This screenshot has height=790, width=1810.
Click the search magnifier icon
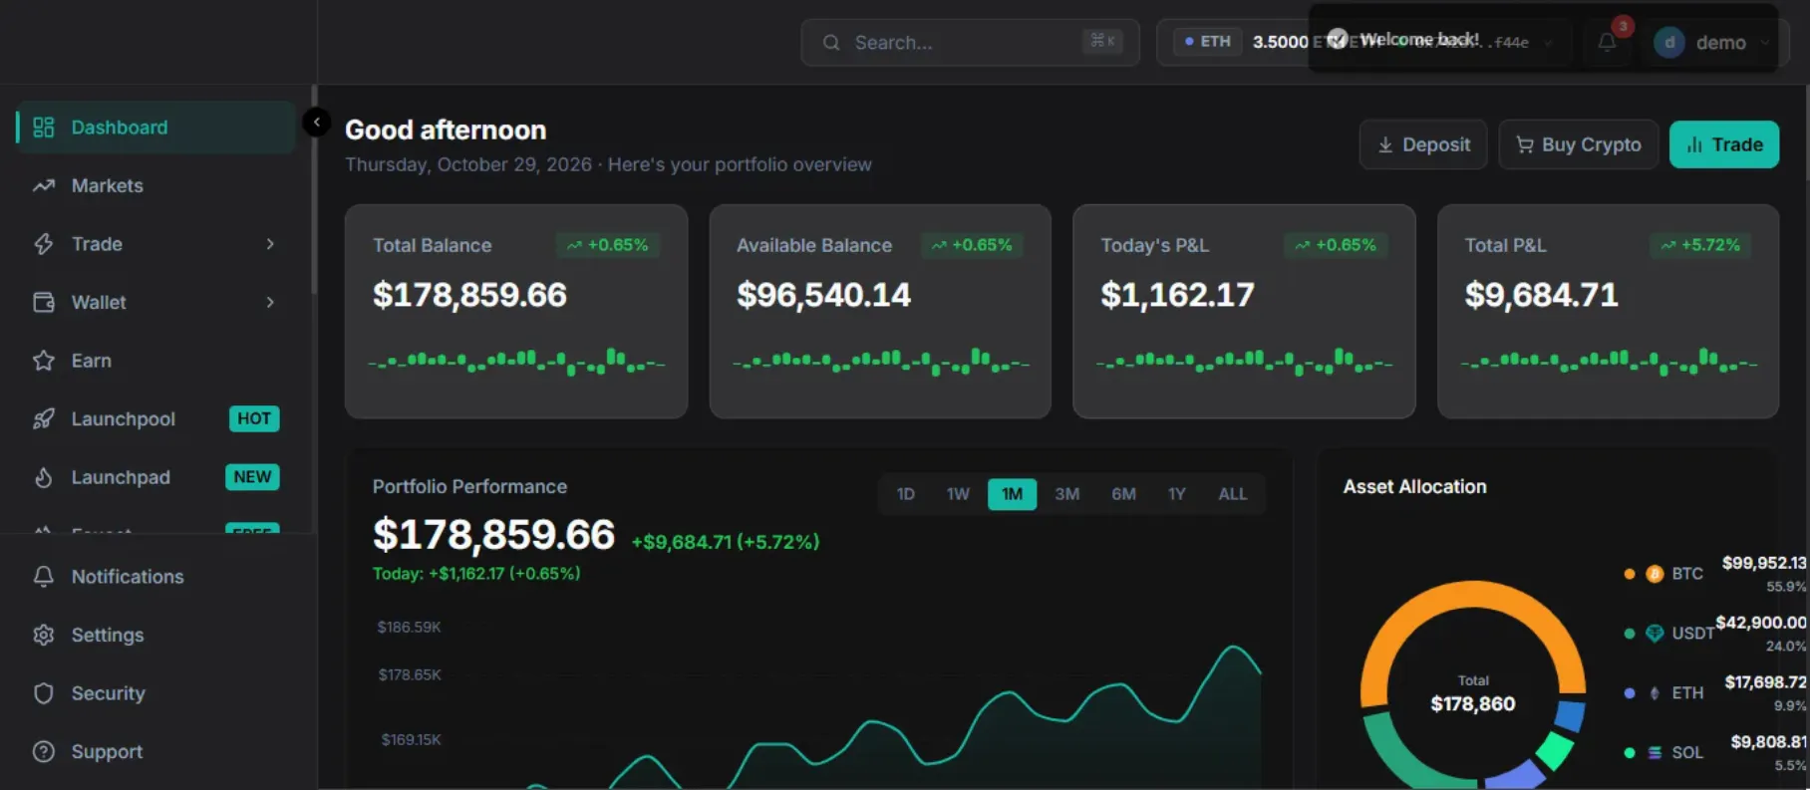click(x=830, y=43)
